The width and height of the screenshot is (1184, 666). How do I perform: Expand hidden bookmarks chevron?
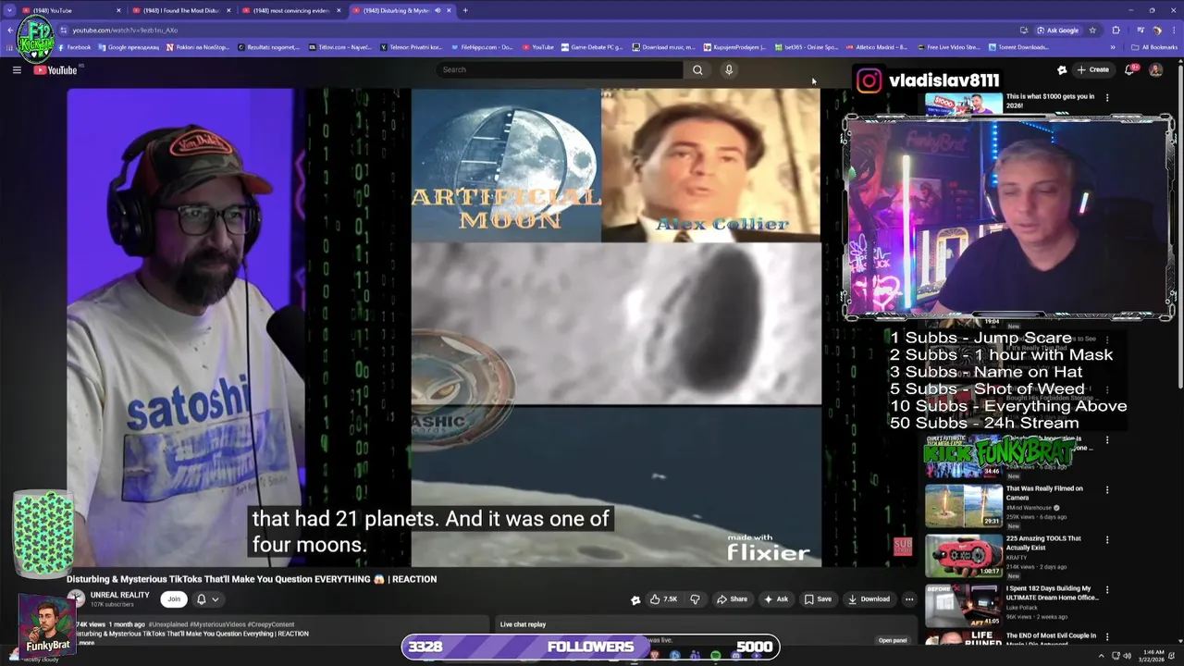[x=1113, y=47]
